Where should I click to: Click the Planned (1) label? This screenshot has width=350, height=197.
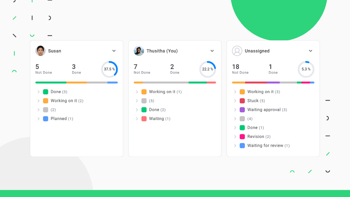(62, 119)
